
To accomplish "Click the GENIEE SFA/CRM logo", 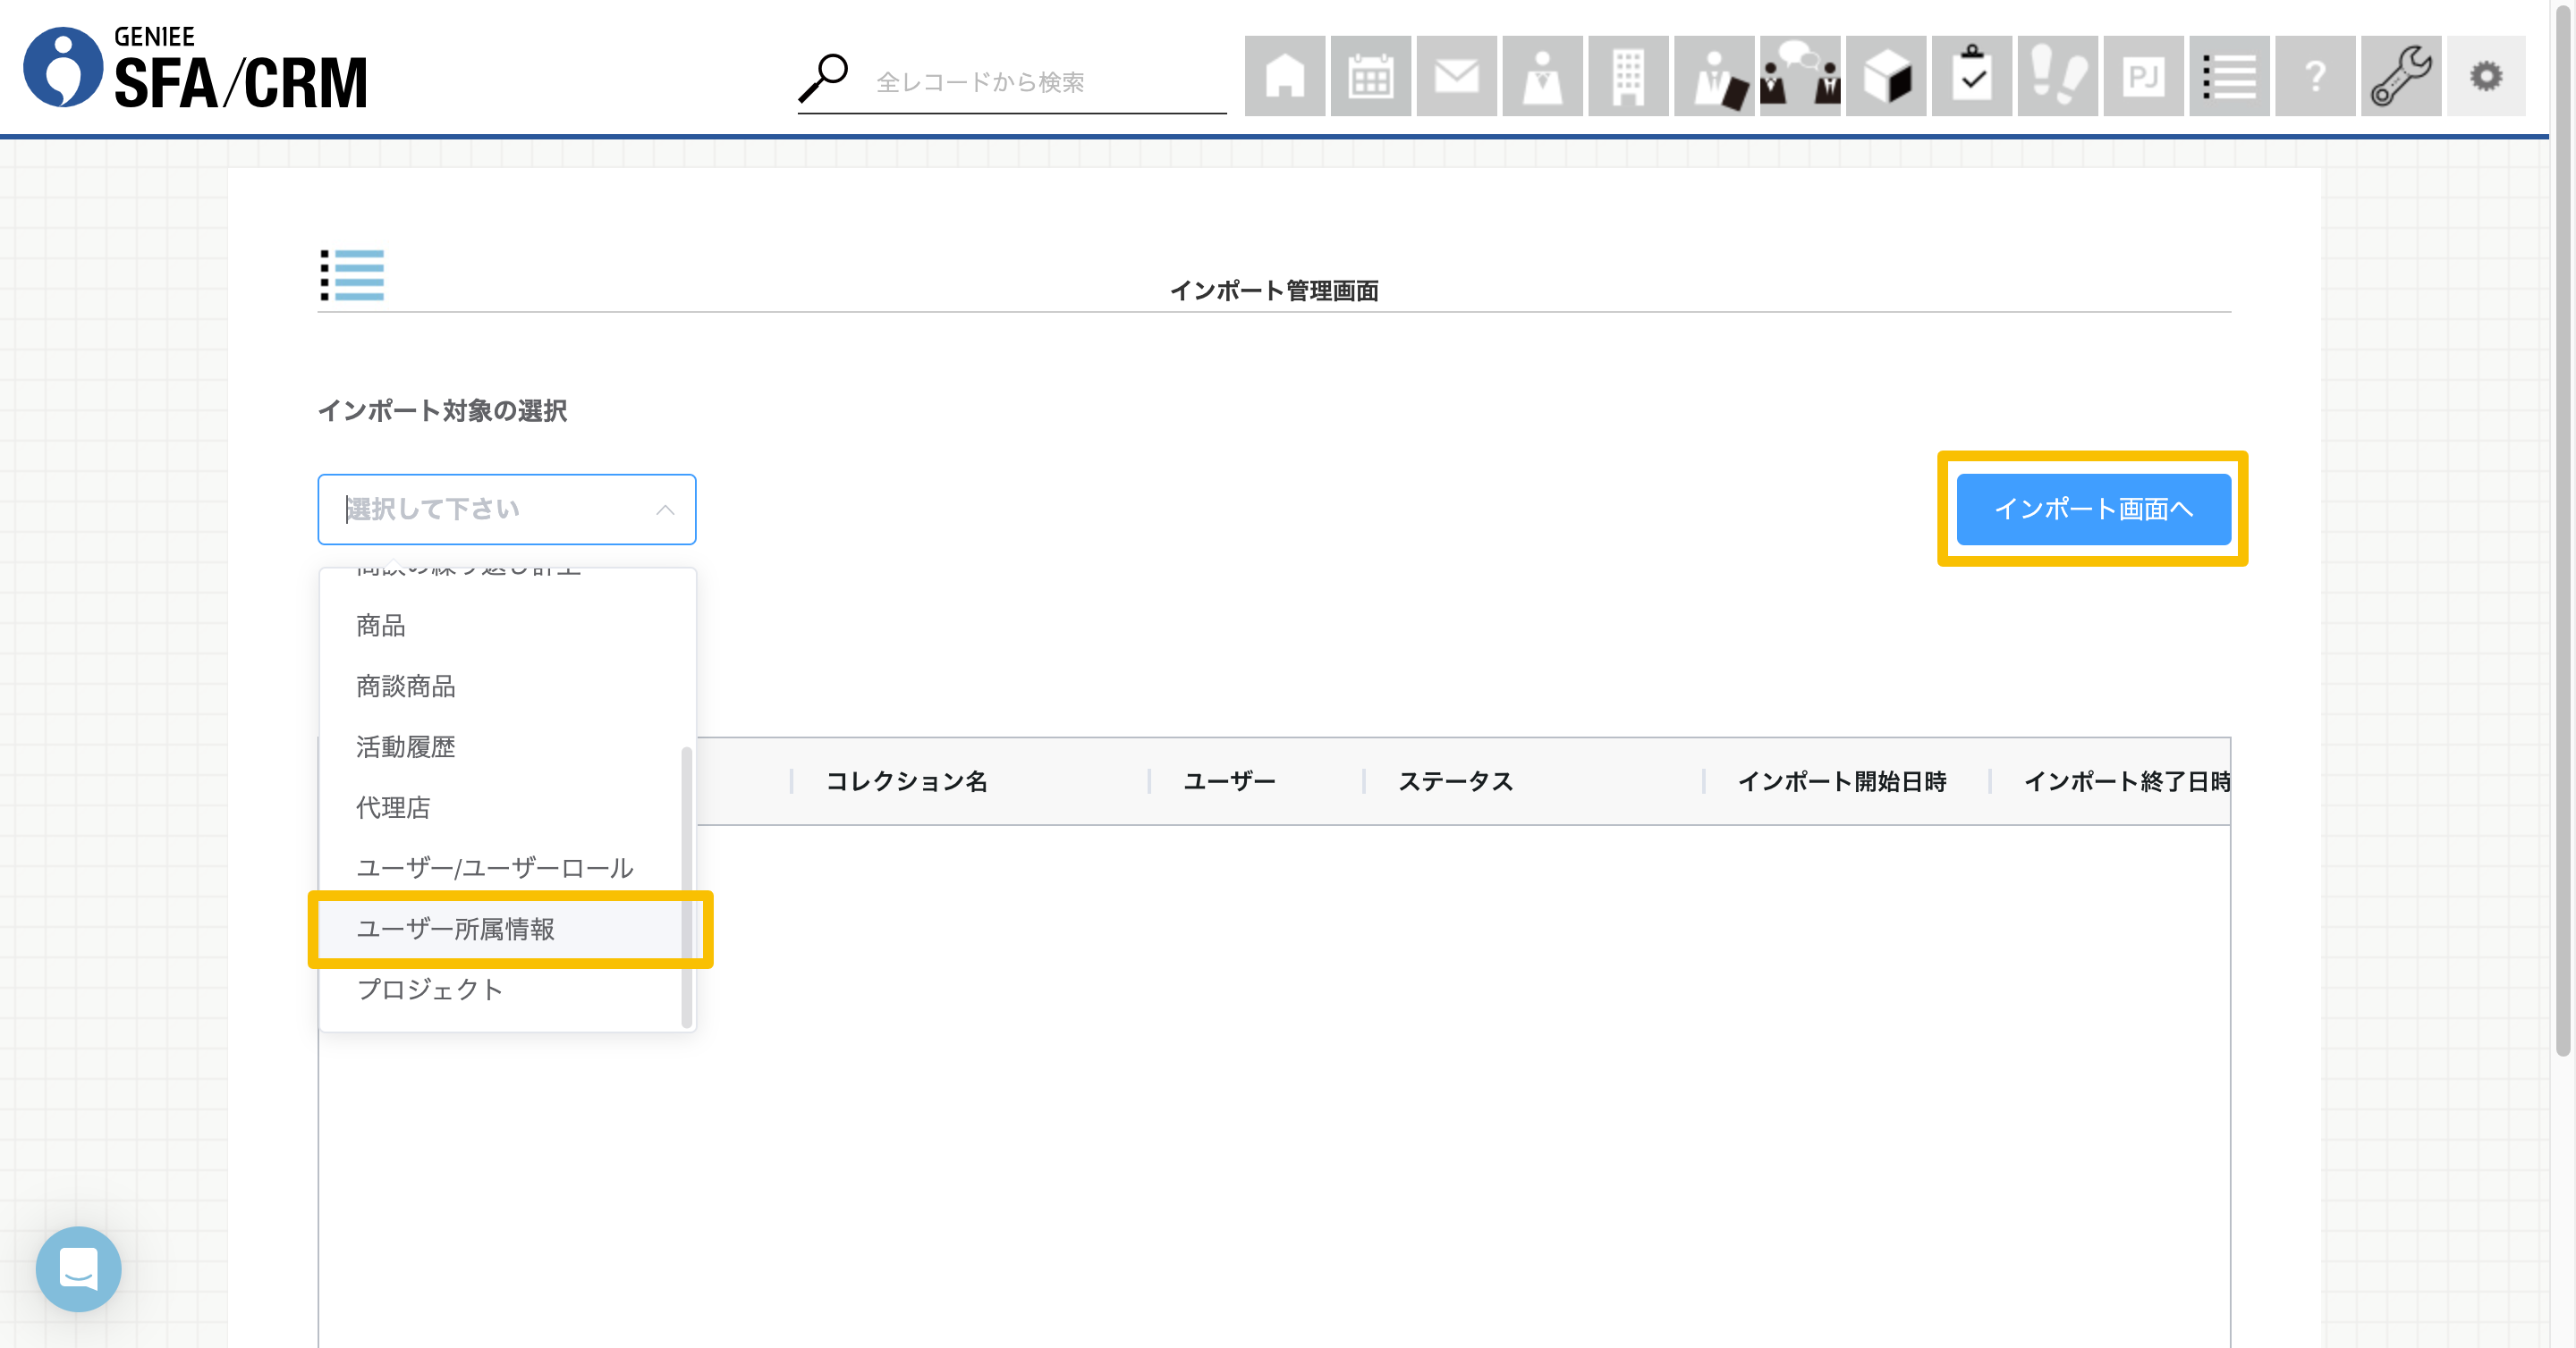I will click(196, 67).
